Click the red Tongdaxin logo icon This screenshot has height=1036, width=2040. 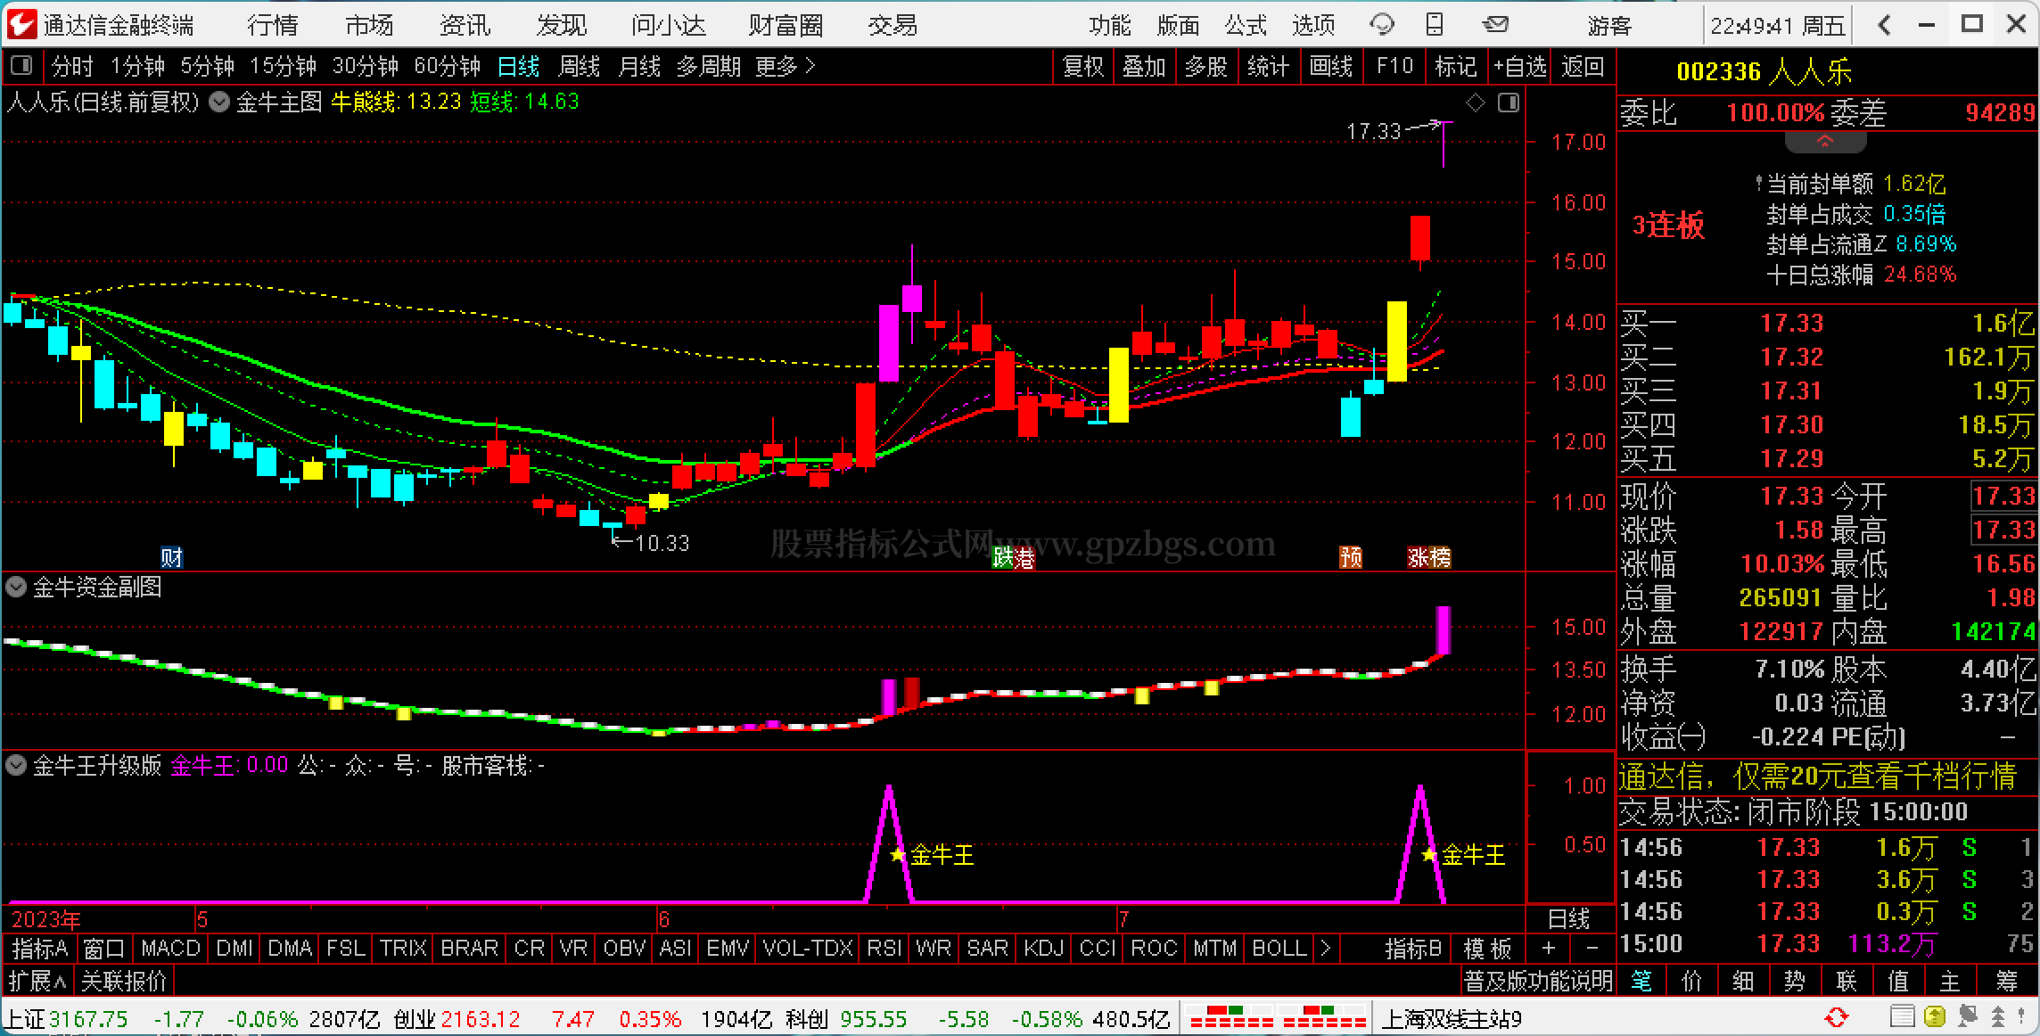[21, 24]
